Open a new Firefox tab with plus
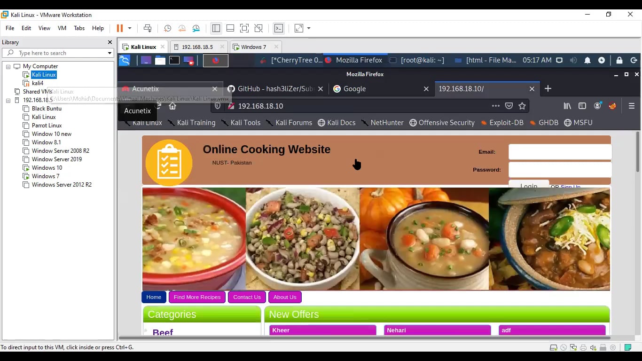This screenshot has height=361, width=642. pos(548,88)
